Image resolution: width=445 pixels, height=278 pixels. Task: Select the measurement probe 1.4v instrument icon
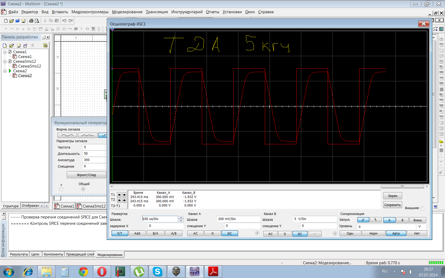click(441, 142)
